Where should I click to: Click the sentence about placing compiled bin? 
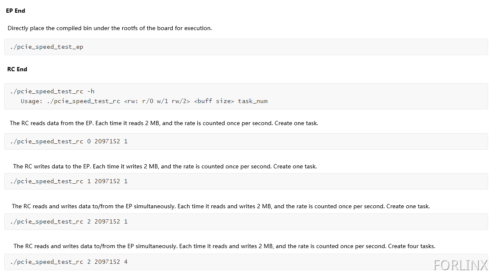click(110, 28)
